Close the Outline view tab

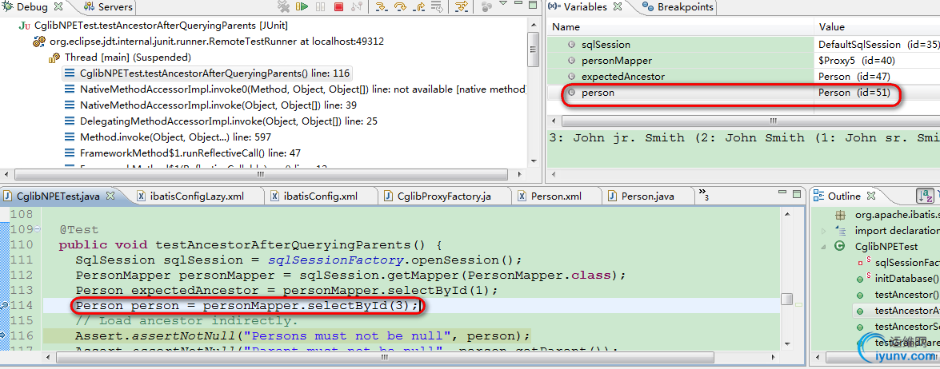pos(871,196)
